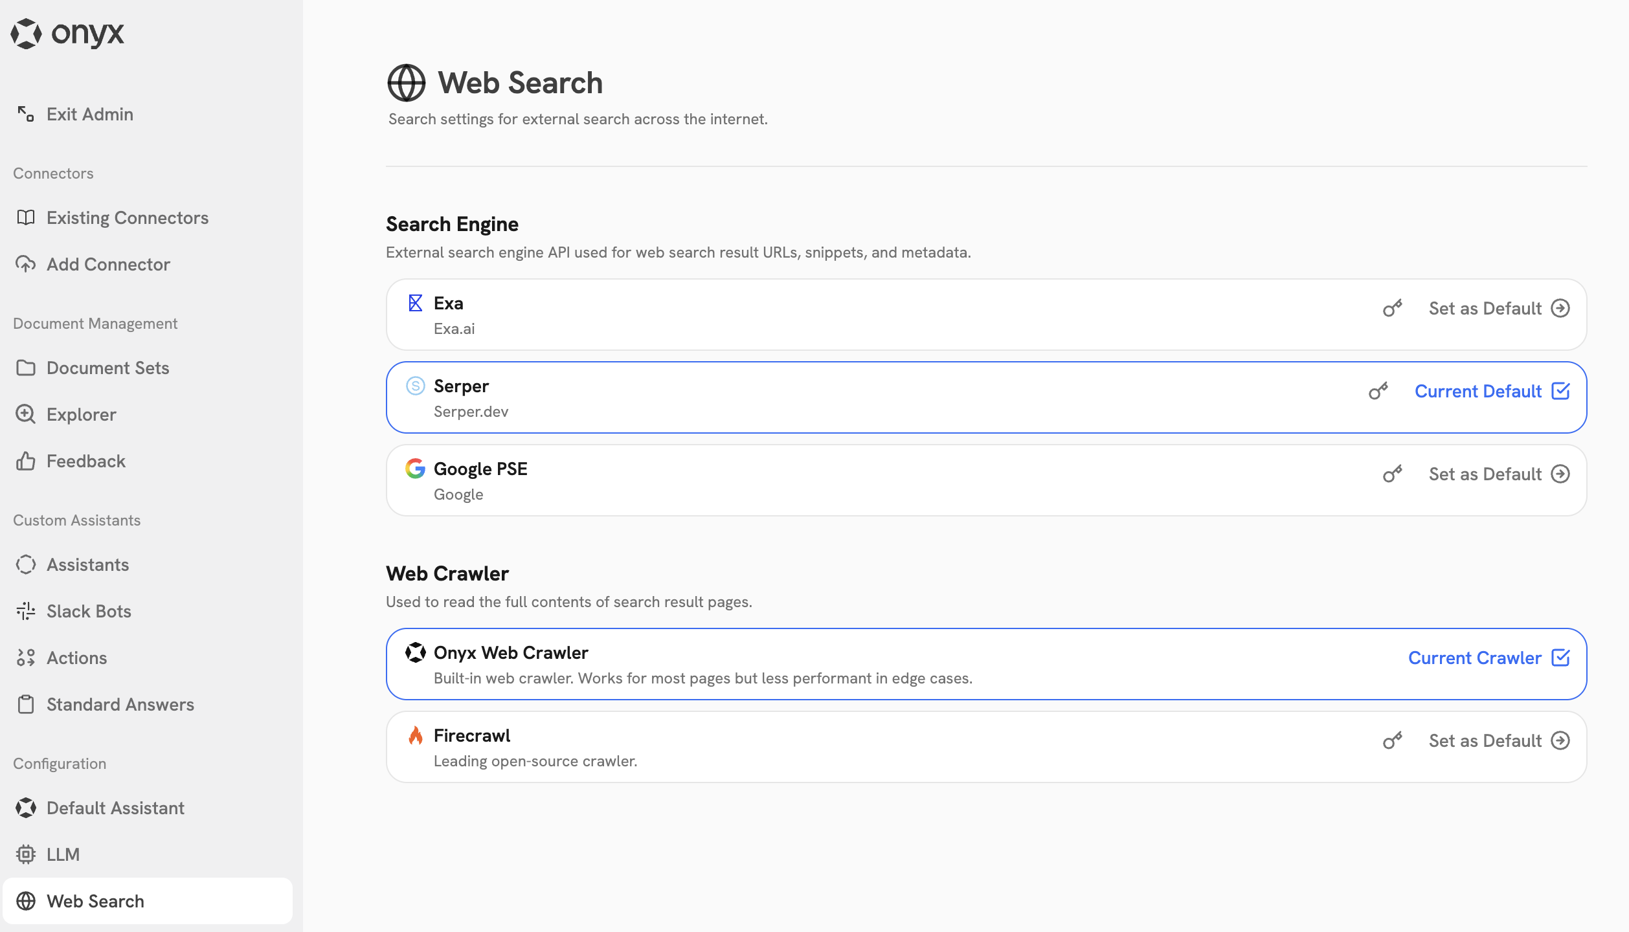Open the Explorer magnifier icon
The height and width of the screenshot is (932, 1629).
tap(25, 414)
